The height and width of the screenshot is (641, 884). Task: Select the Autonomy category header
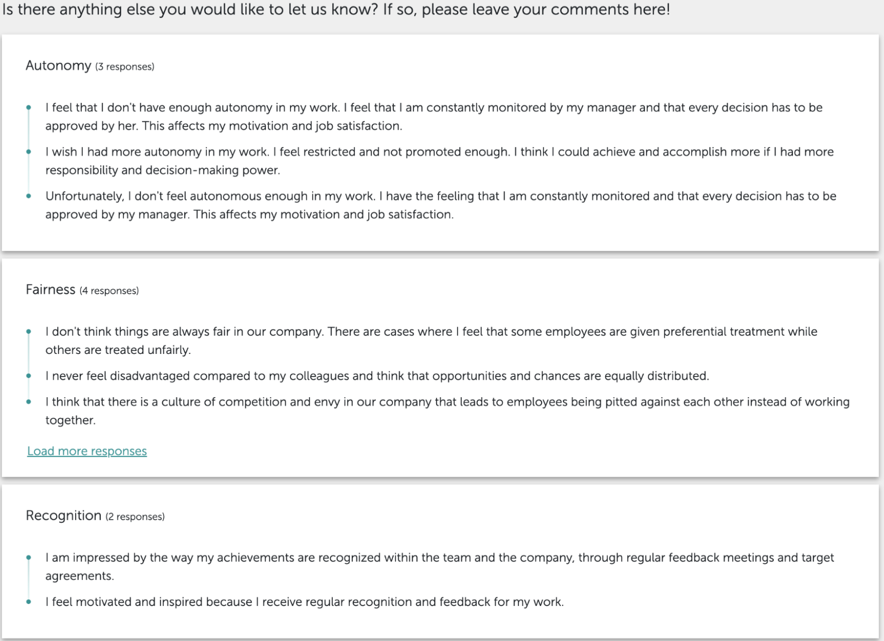point(58,66)
